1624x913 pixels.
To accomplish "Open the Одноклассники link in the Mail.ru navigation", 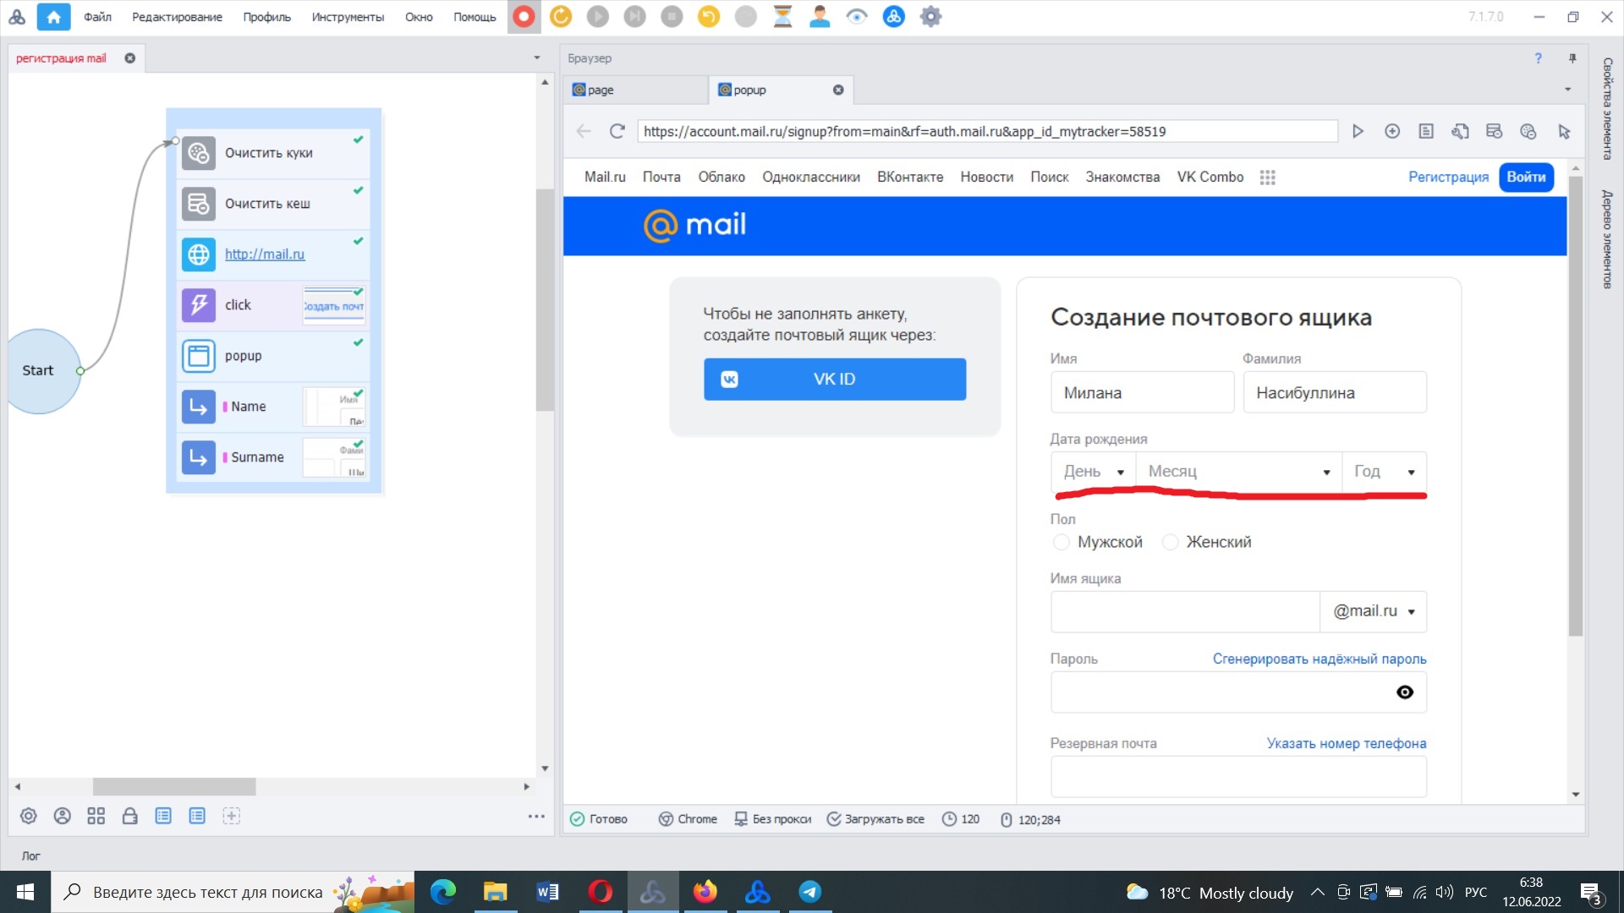I will click(x=811, y=178).
